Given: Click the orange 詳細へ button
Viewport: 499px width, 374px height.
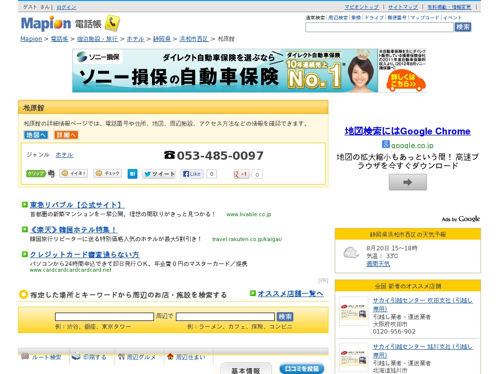Looking at the screenshot, I should pyautogui.click(x=66, y=135).
